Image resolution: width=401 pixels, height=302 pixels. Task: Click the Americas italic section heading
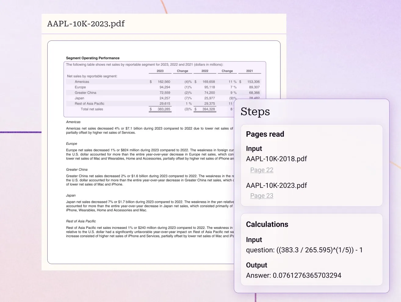coord(73,122)
